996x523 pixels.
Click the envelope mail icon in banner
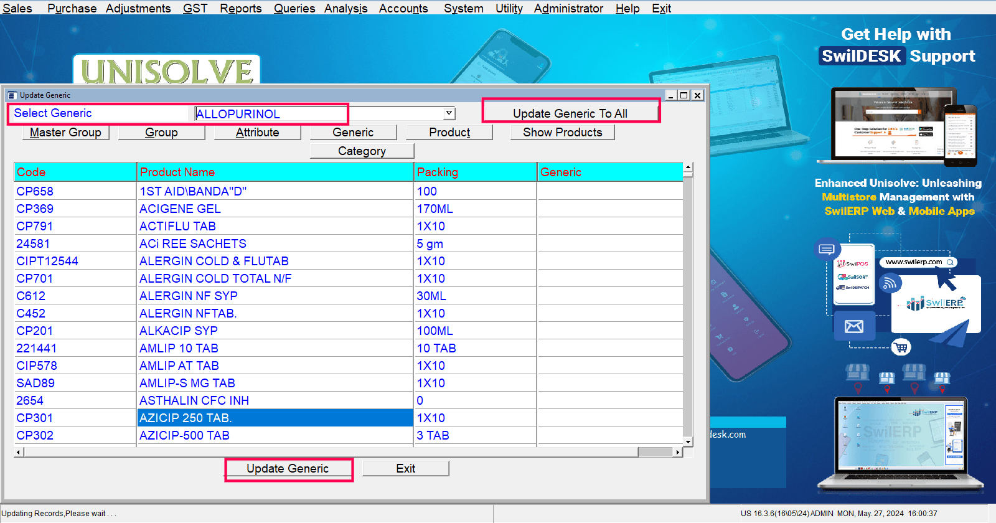(x=854, y=326)
